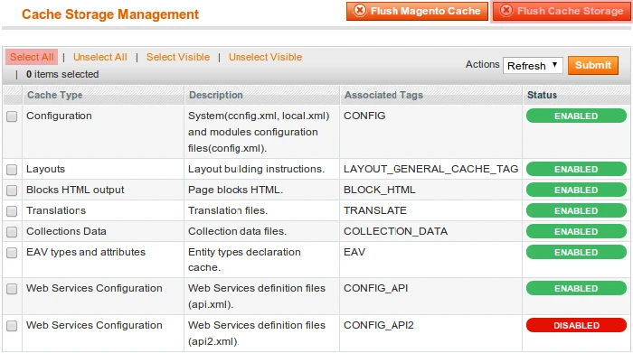
Task: Click the Select Visible link
Action: (x=178, y=57)
